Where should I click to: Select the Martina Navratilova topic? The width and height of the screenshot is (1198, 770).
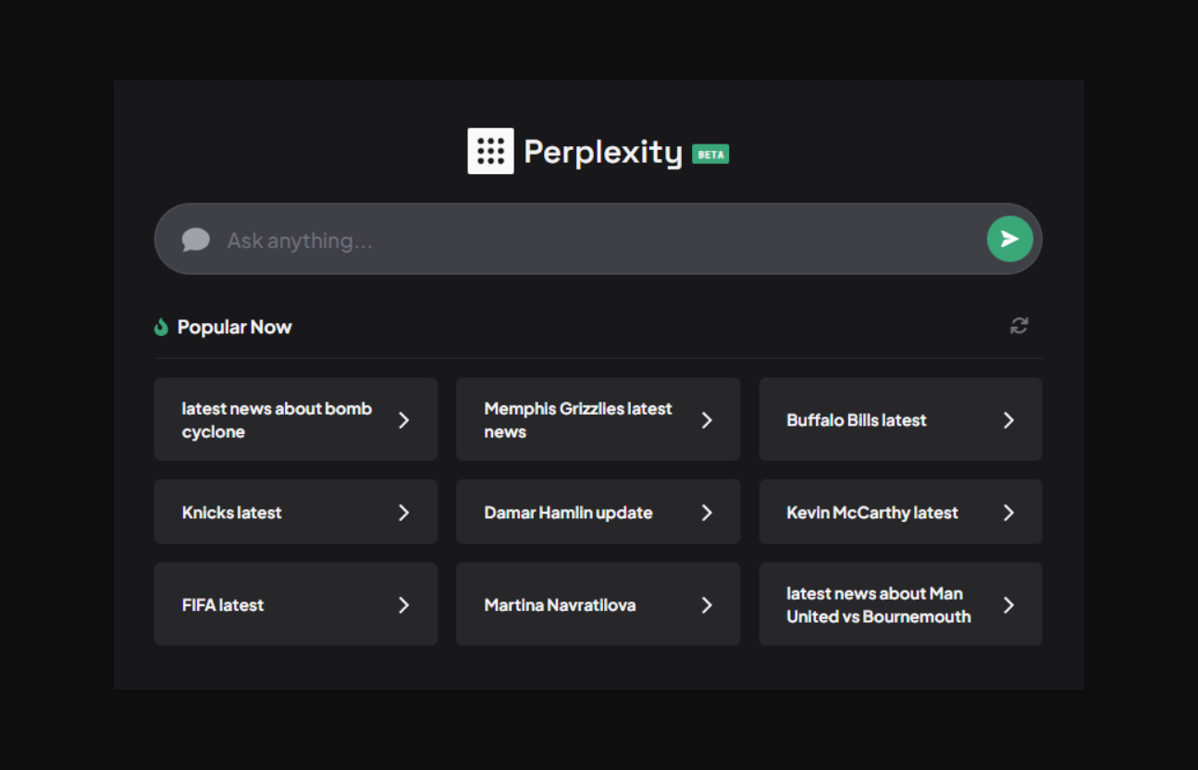pos(597,604)
